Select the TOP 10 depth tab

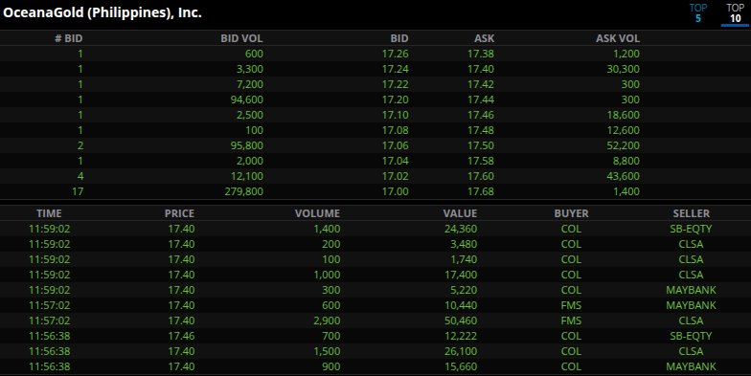click(x=736, y=13)
